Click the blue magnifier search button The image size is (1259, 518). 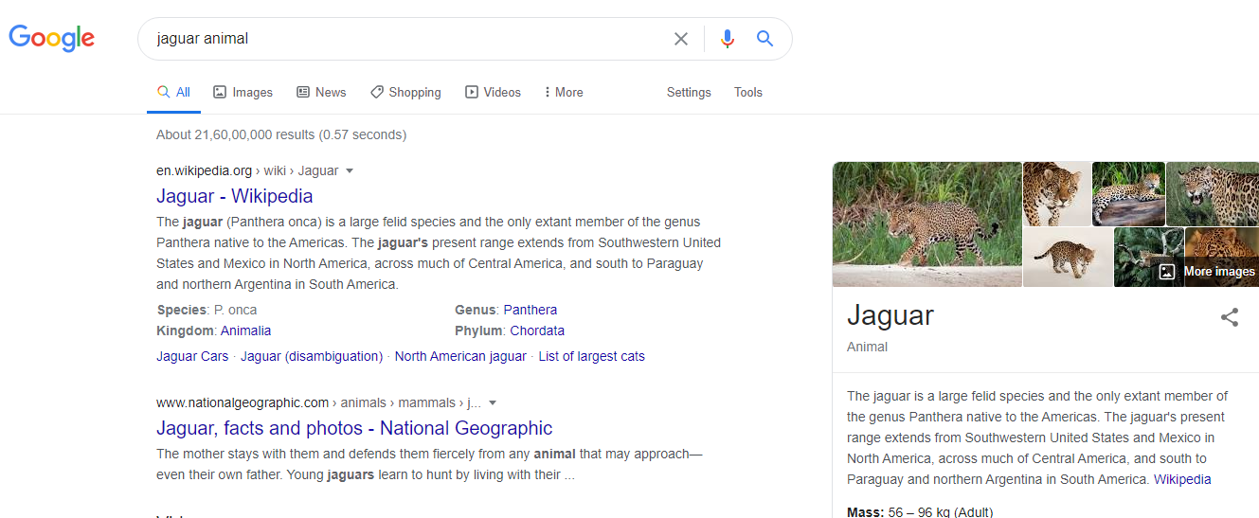click(x=764, y=39)
